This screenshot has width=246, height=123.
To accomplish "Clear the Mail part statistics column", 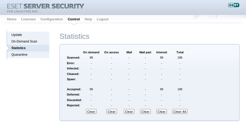I will (x=145, y=111).
